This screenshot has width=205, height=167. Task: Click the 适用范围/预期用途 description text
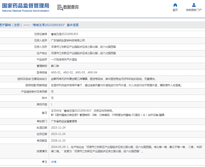[116, 85]
